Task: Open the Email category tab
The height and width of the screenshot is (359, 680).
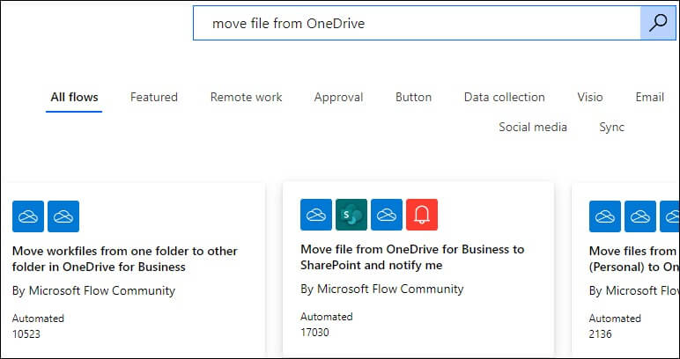Action: [x=650, y=97]
